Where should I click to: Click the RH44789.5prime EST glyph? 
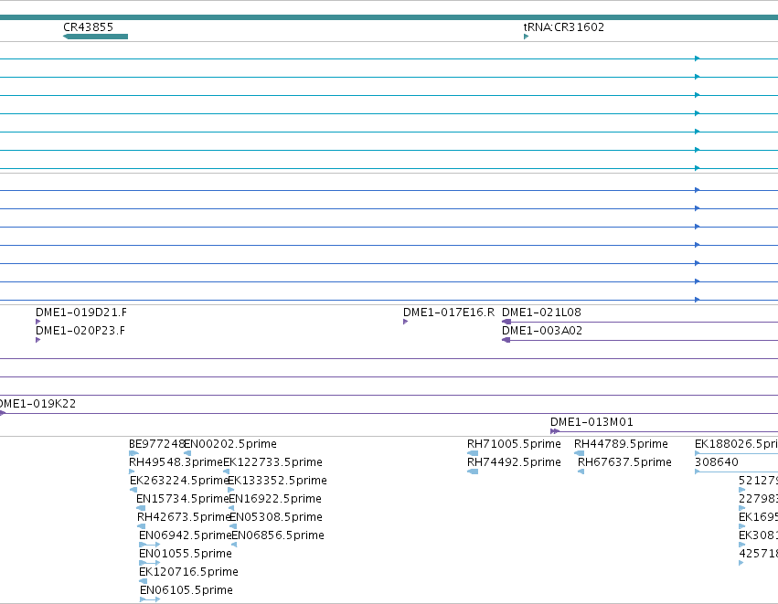tap(579, 453)
